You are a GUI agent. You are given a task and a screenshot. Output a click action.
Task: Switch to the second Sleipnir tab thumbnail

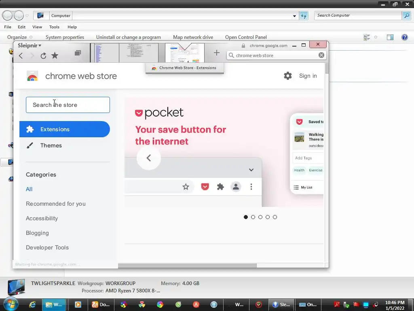(139, 53)
